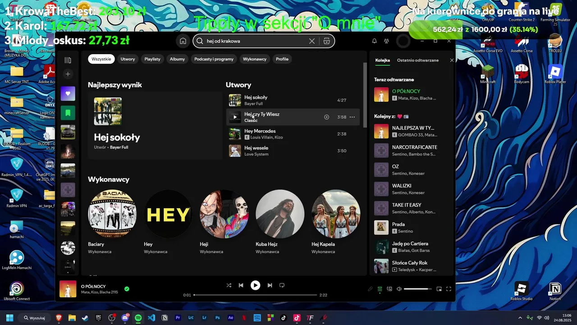Viewport: 577px width, 325px height.
Task: Skip to the previous track
Action: 241,285
